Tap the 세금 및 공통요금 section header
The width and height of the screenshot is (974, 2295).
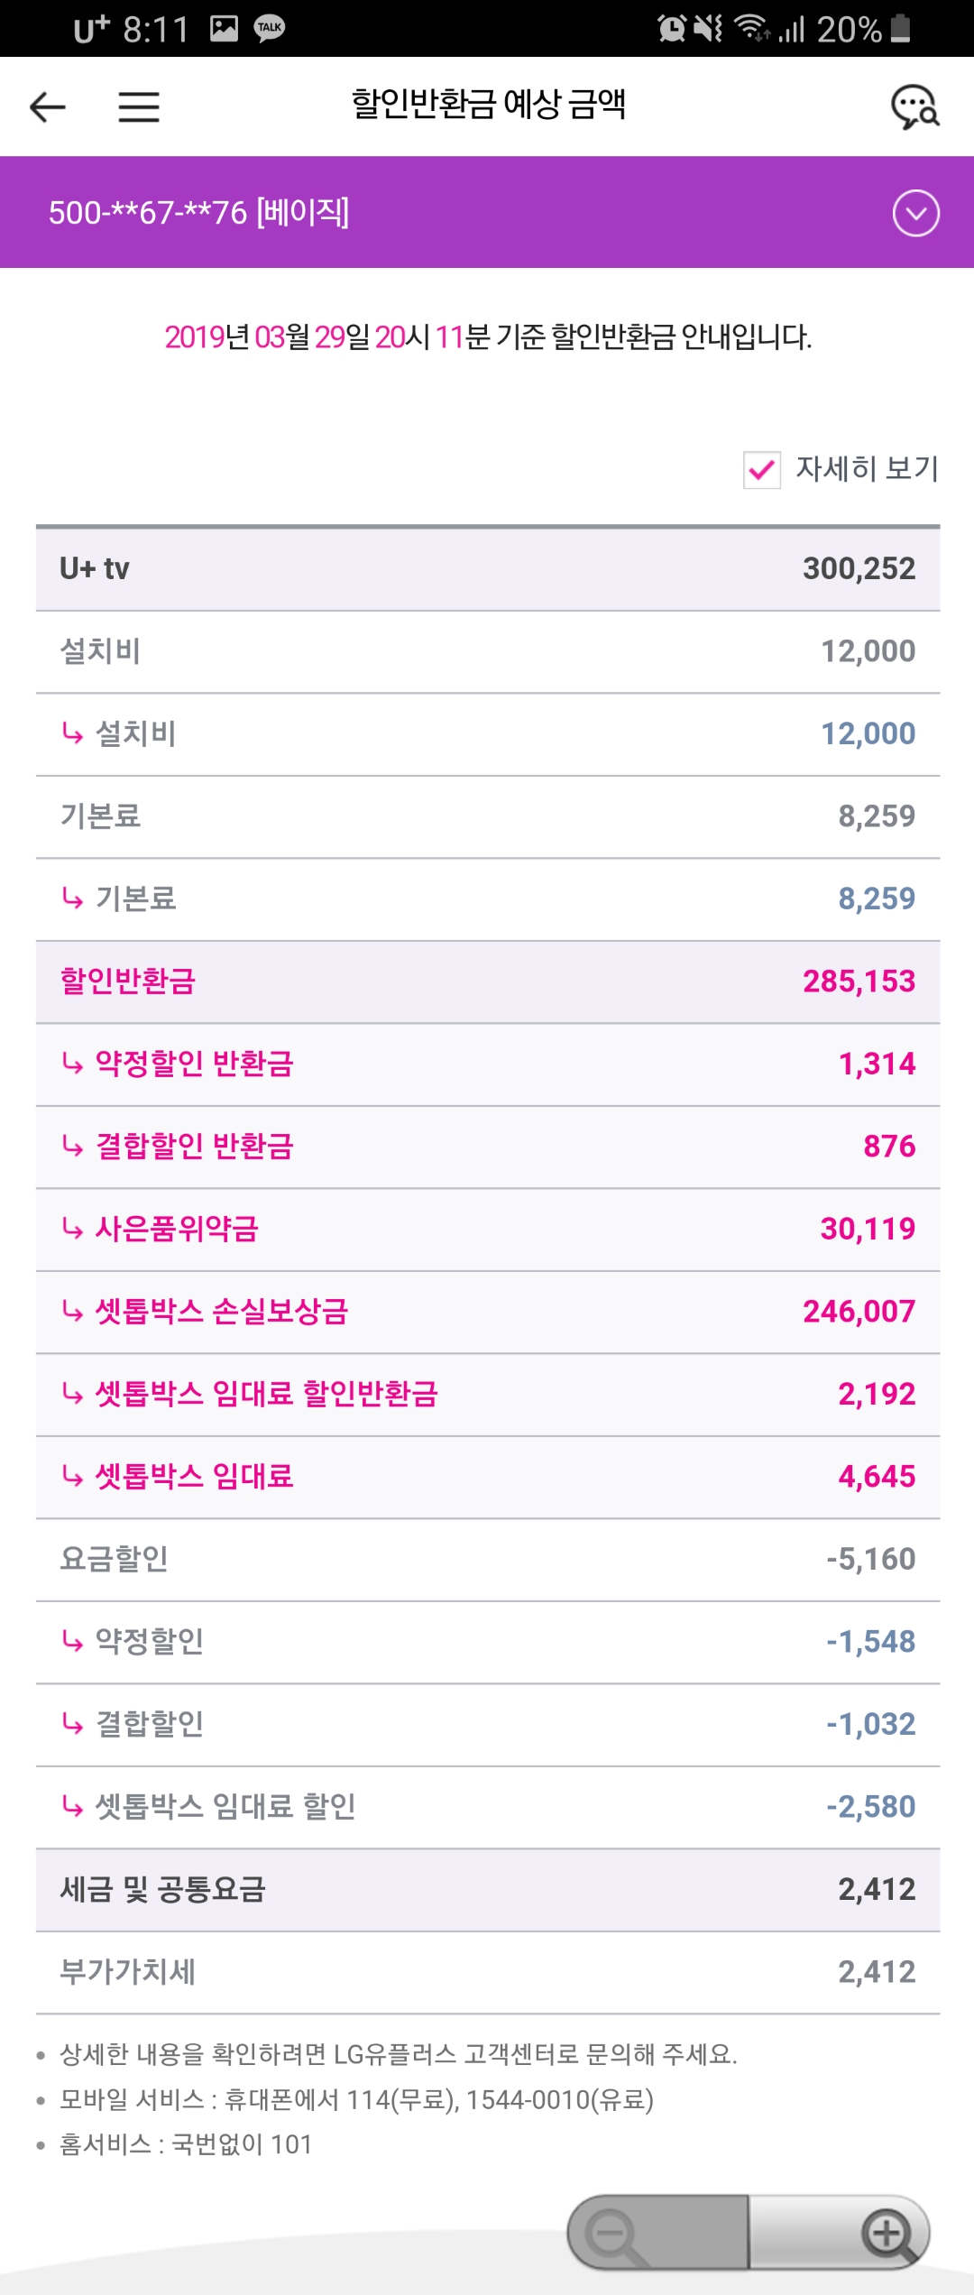click(x=487, y=1889)
